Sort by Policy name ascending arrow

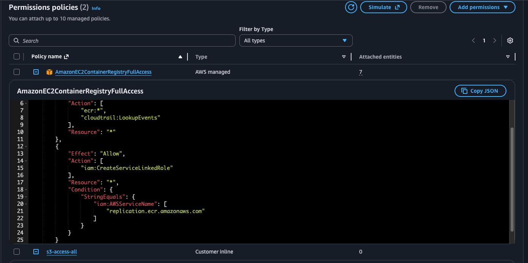[180, 57]
